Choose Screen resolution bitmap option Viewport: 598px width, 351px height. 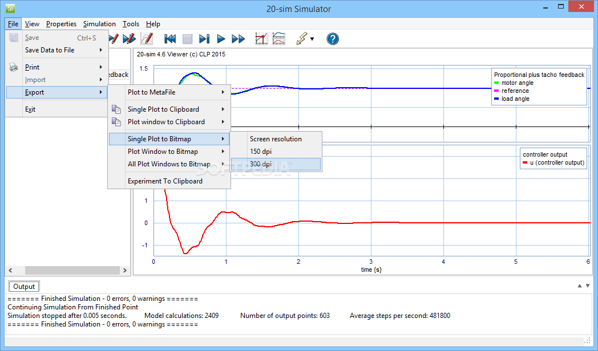click(x=276, y=139)
